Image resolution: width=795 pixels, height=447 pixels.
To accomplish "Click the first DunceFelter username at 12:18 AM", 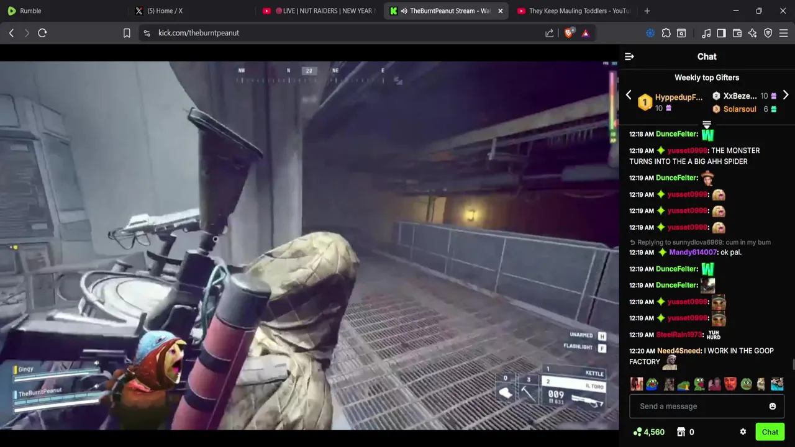I will pos(676,134).
